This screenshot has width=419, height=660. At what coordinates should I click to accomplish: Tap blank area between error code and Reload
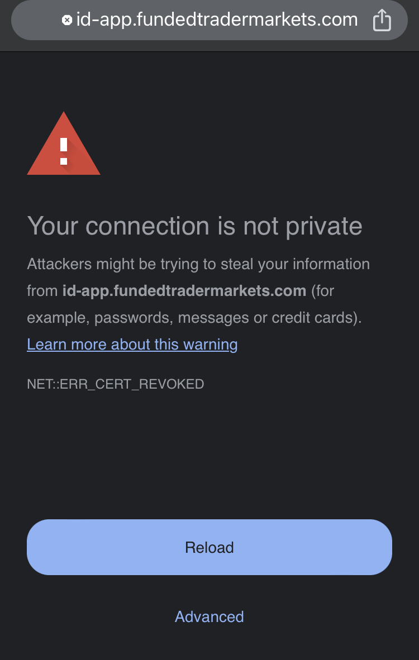[209, 455]
